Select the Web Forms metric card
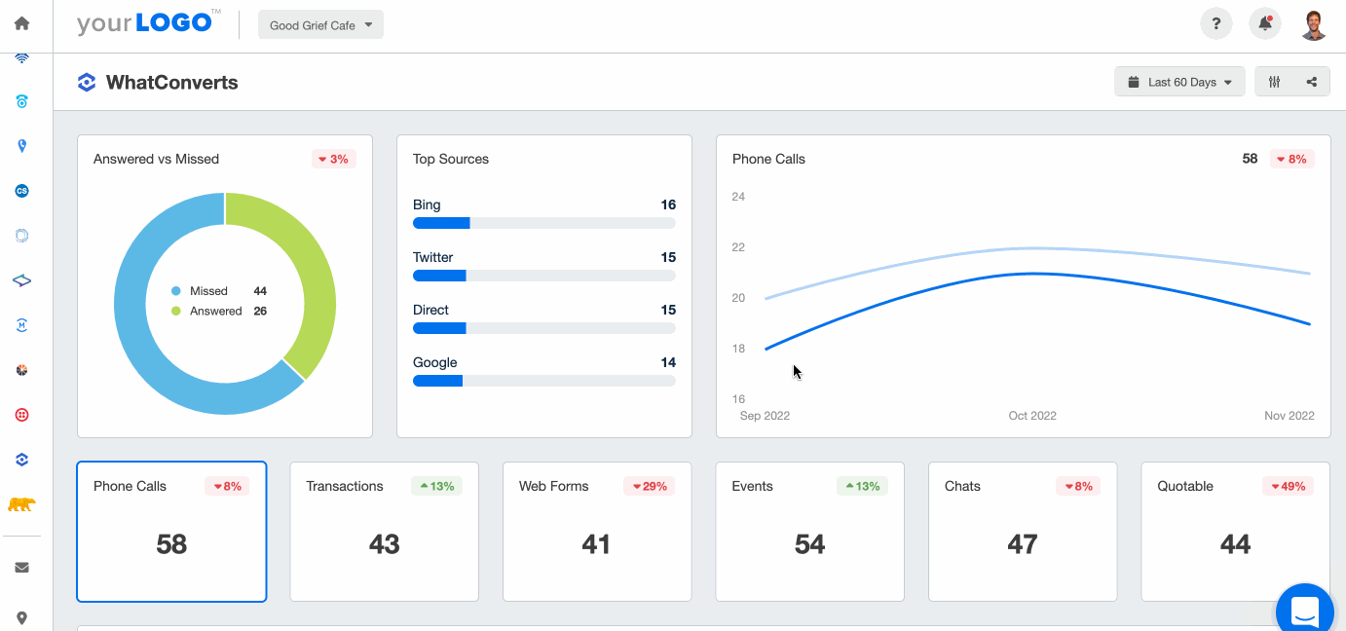This screenshot has width=1346, height=631. click(x=596, y=532)
